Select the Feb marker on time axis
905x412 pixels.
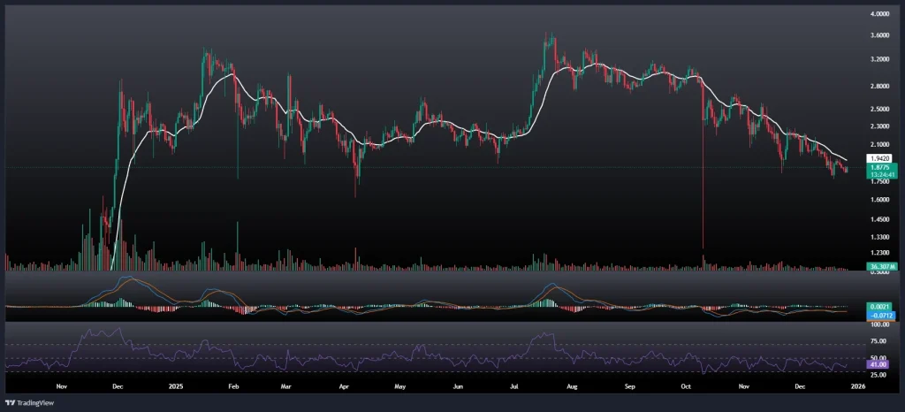click(x=233, y=386)
